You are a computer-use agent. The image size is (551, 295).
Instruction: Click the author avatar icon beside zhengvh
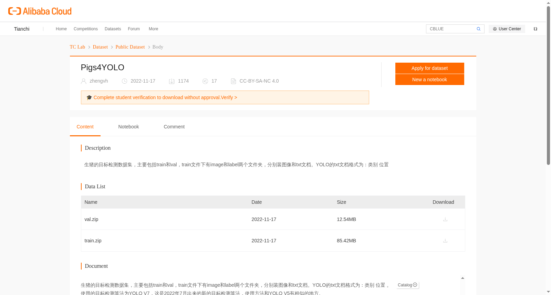point(84,81)
